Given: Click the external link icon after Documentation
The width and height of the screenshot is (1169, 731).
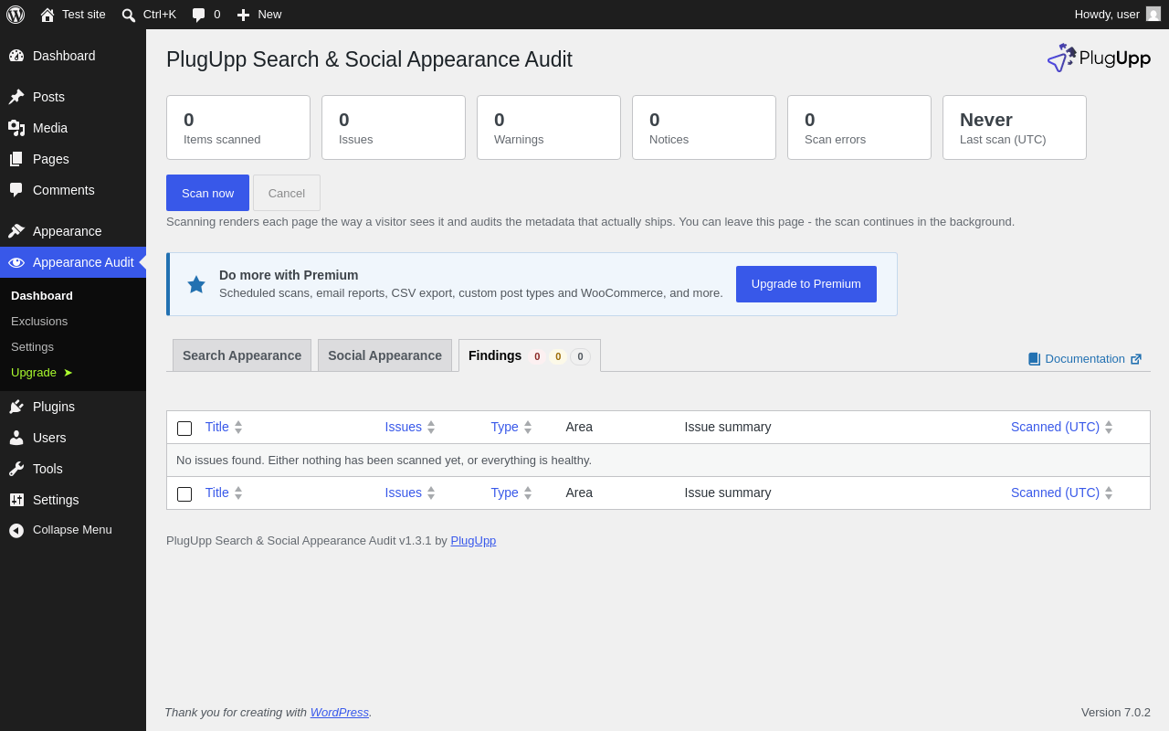Looking at the screenshot, I should point(1136,359).
